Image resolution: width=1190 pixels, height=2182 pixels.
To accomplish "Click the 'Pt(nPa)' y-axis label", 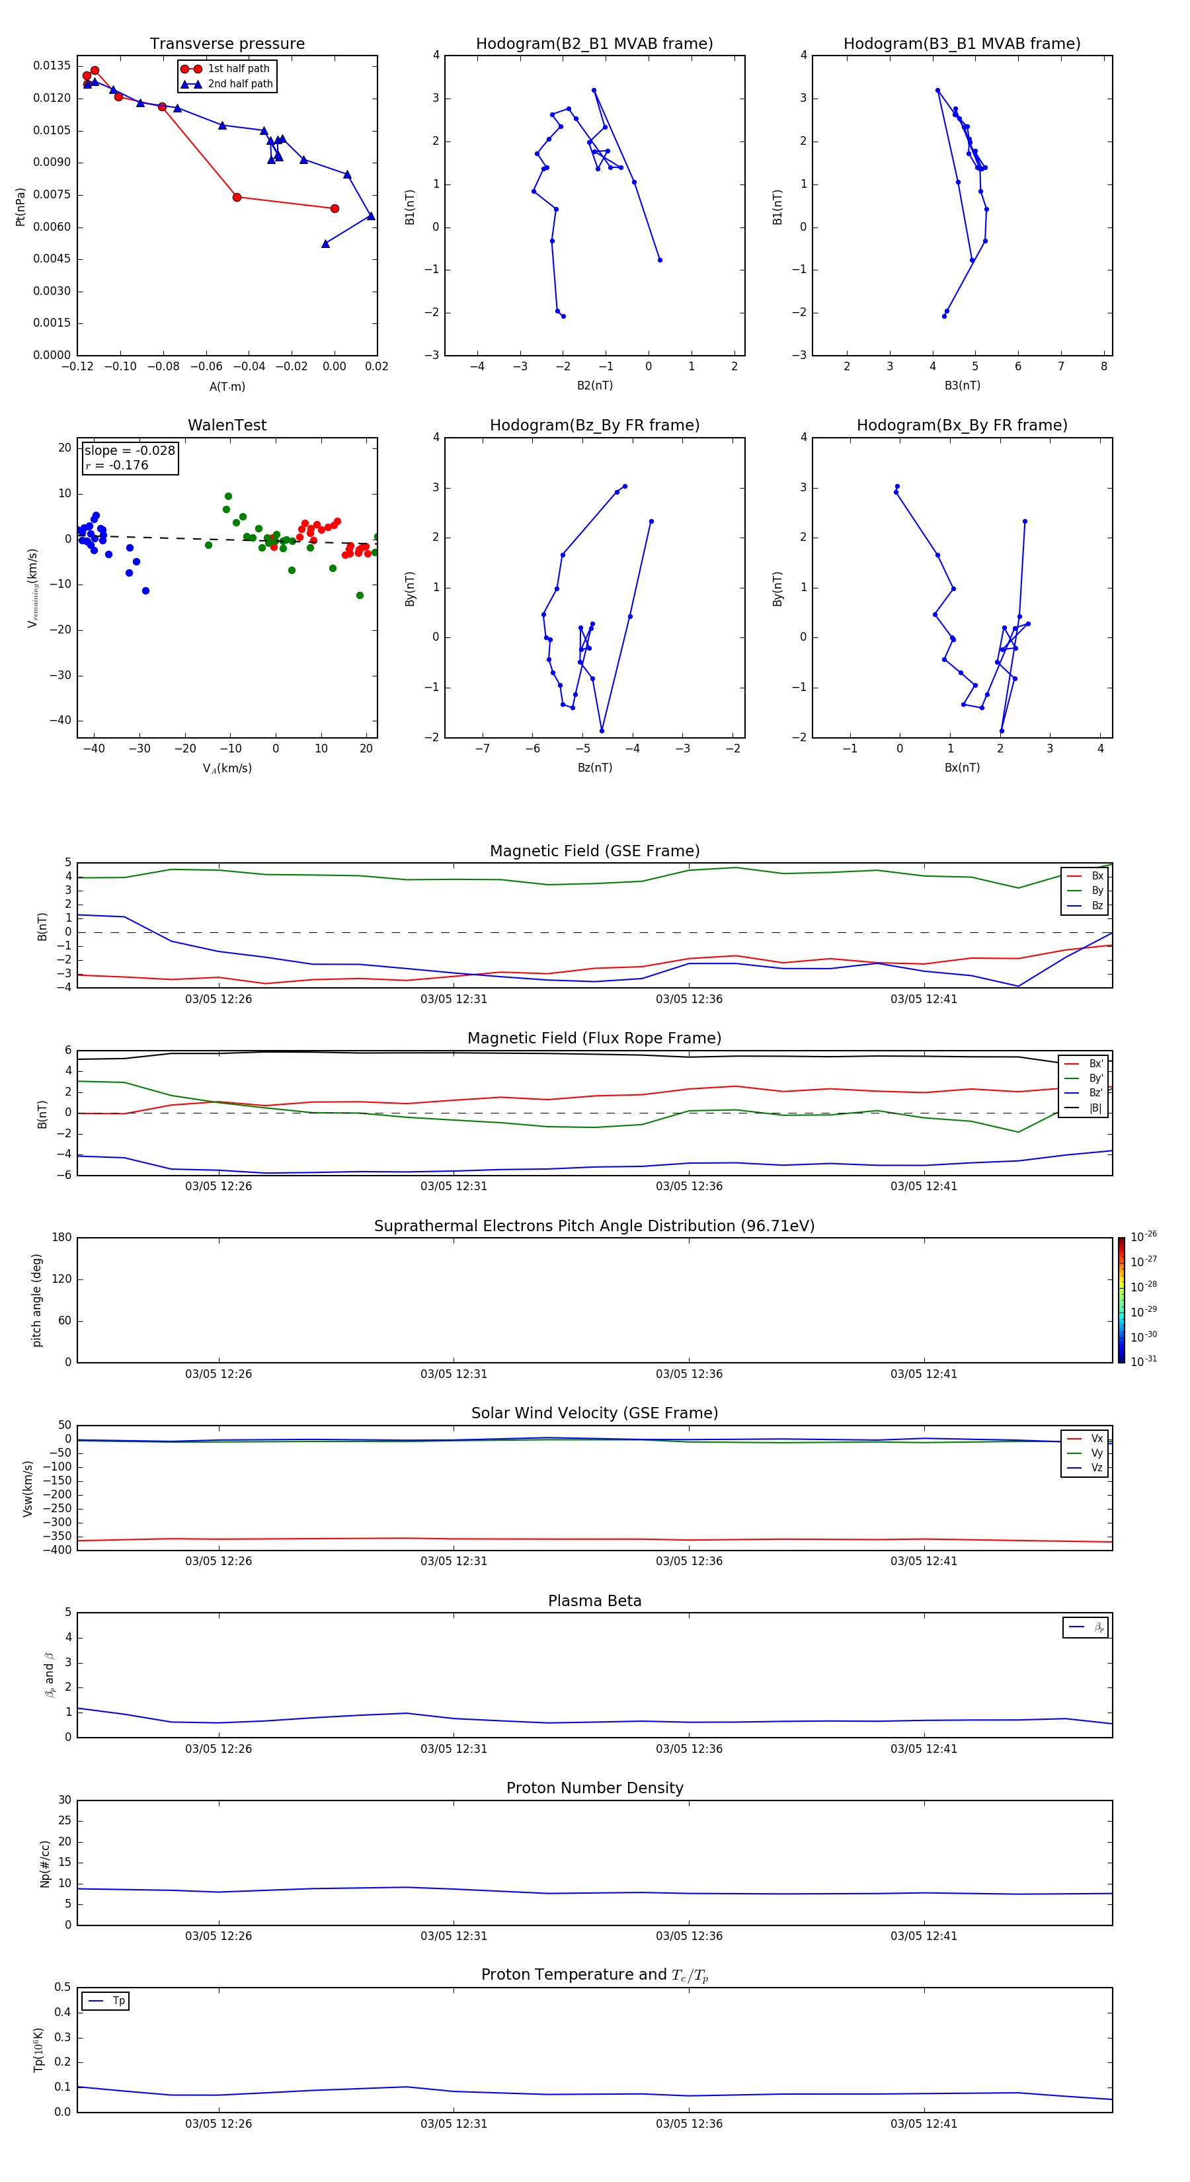I will click(20, 207).
